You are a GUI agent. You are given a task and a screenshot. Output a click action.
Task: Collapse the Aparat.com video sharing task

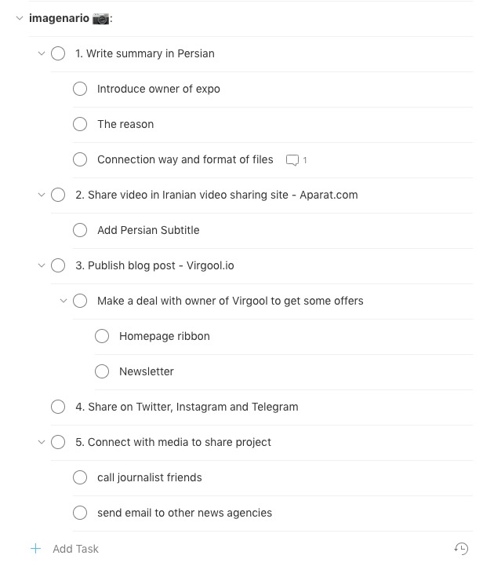[x=42, y=195]
